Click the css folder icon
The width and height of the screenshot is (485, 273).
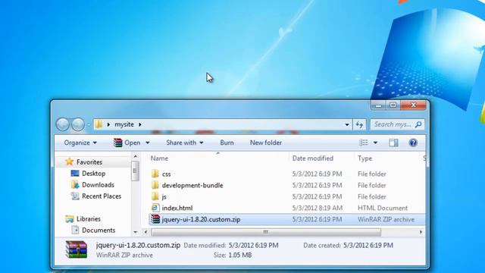(x=155, y=174)
